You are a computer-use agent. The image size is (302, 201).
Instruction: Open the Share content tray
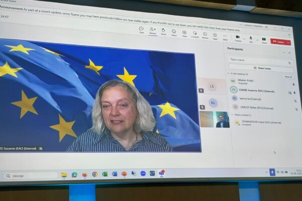pyautogui.click(x=264, y=41)
